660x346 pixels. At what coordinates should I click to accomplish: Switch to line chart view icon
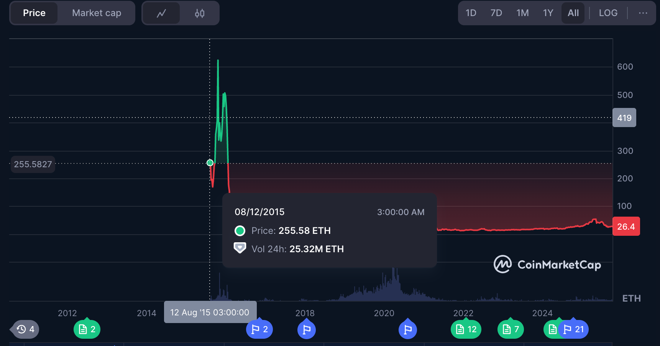pyautogui.click(x=161, y=13)
